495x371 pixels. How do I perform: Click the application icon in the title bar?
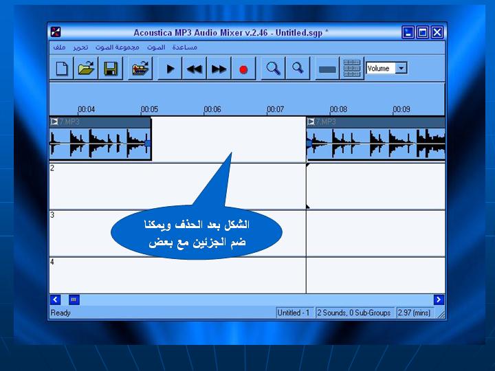[x=56, y=32]
